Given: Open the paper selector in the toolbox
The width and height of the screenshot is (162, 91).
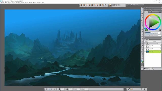Looking at the screenshot, I should click(142, 65).
